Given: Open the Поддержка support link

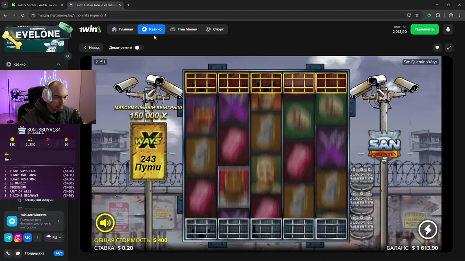Looking at the screenshot, I should tap(35, 253).
